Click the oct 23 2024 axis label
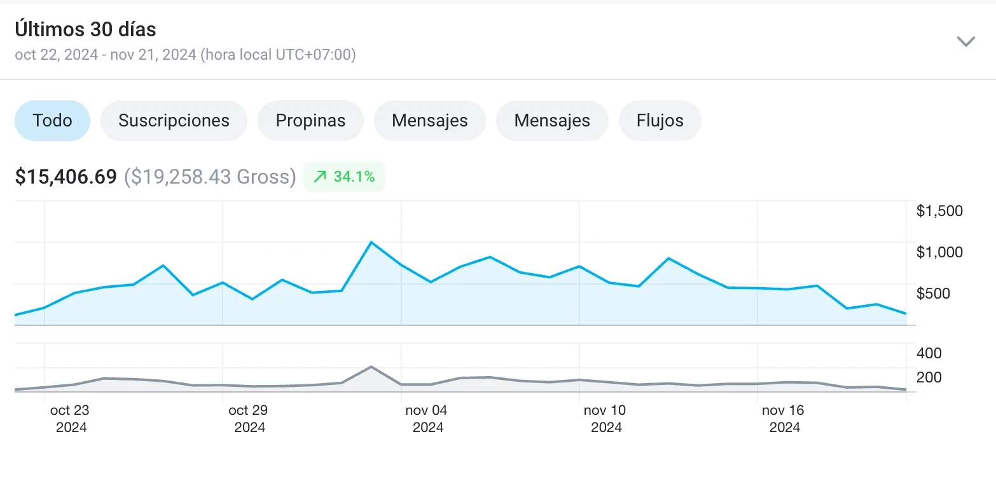Image resolution: width=996 pixels, height=479 pixels. 71,419
